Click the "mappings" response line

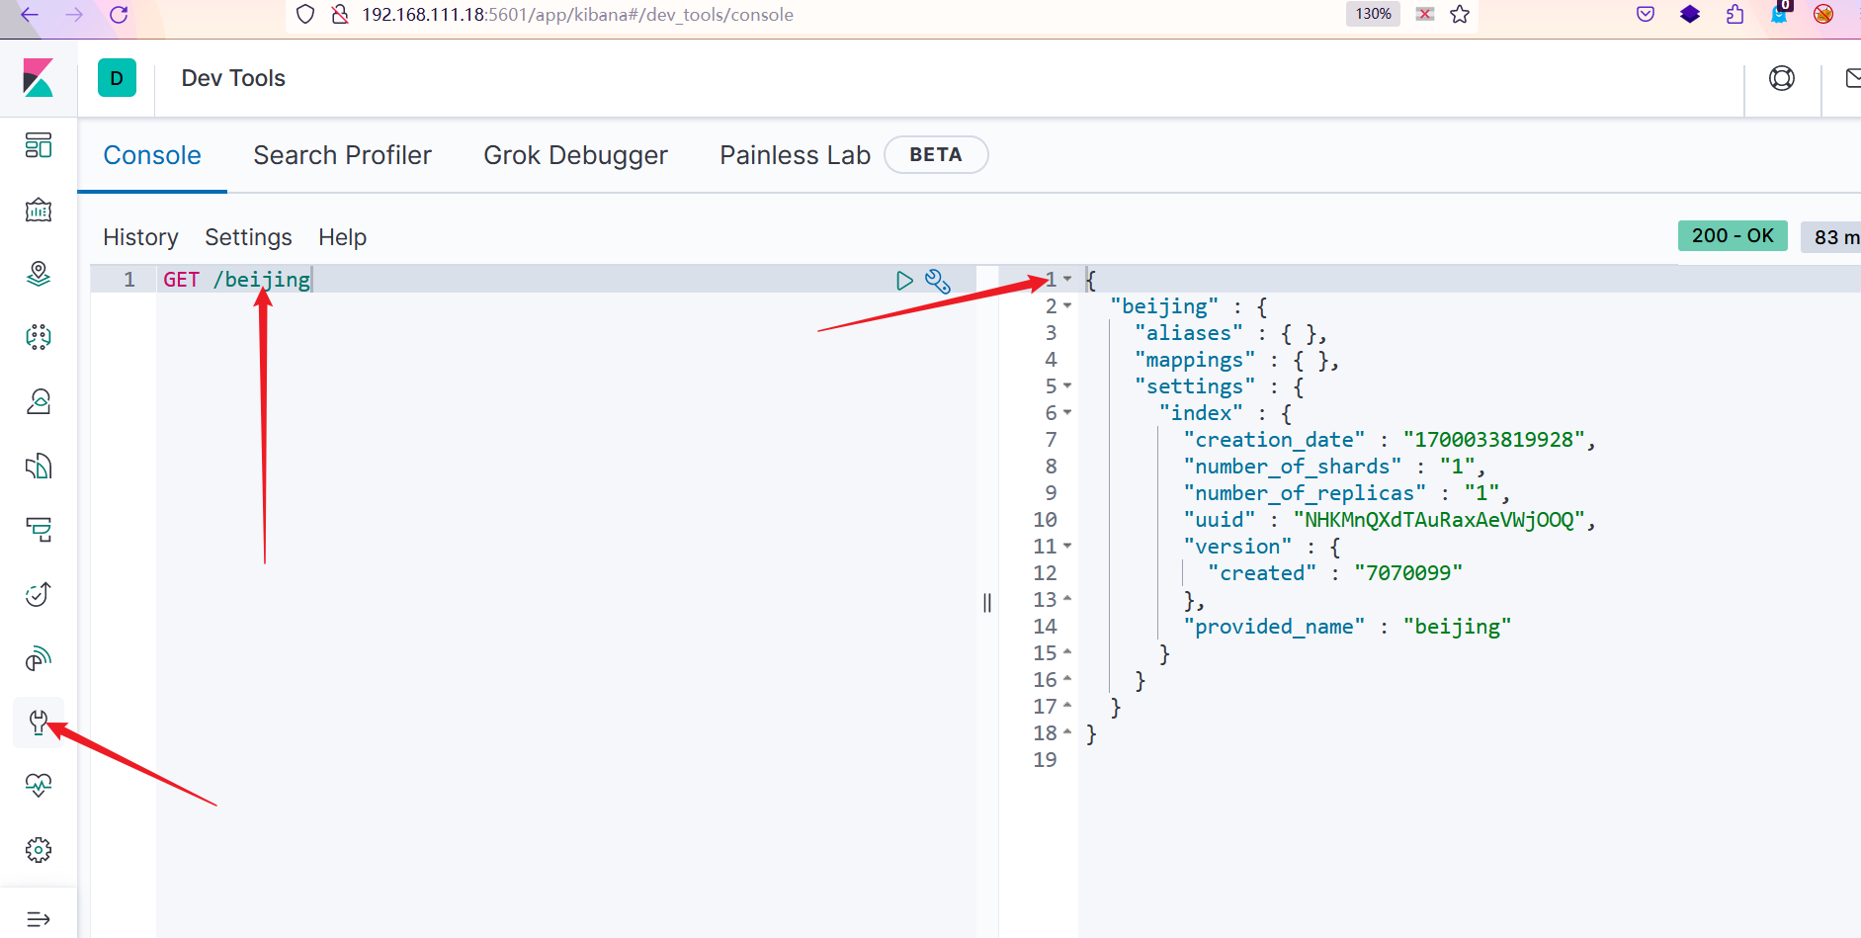pyautogui.click(x=1236, y=360)
